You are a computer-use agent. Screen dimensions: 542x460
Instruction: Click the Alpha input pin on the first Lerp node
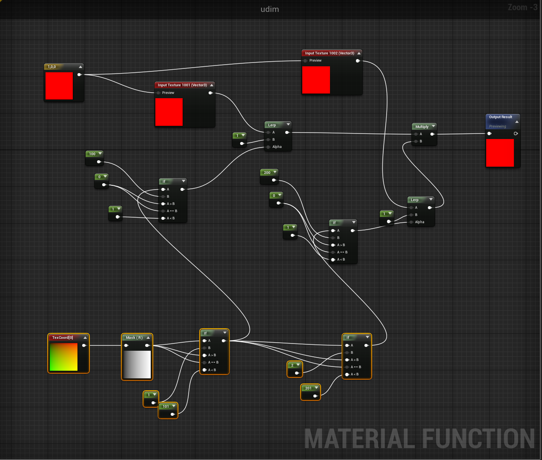268,147
